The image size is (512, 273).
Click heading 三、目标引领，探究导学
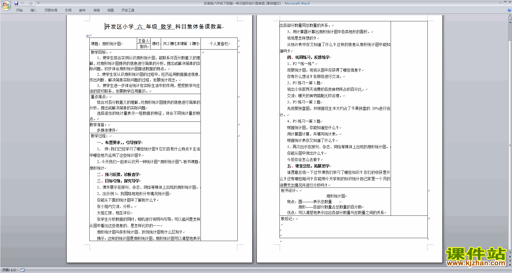(118, 181)
